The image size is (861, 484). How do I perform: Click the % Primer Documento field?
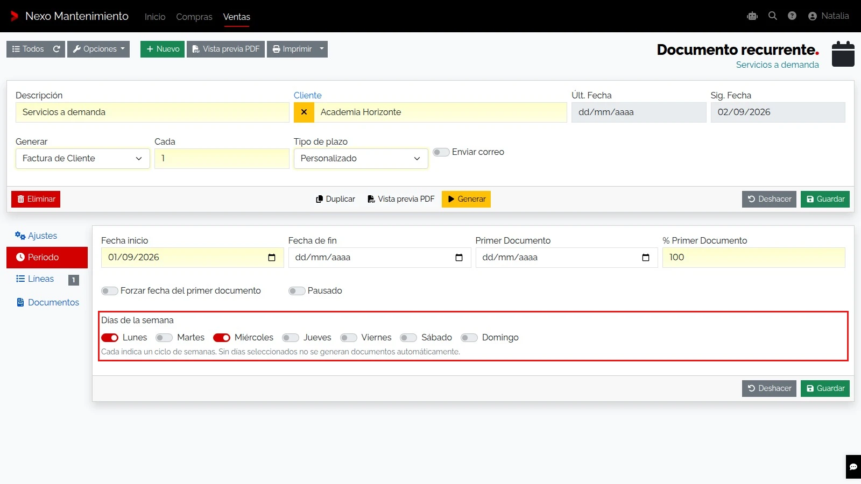click(753, 258)
